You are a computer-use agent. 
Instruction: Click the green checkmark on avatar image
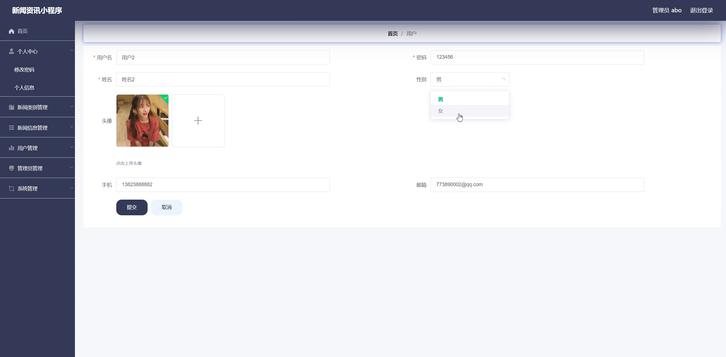pos(165,98)
